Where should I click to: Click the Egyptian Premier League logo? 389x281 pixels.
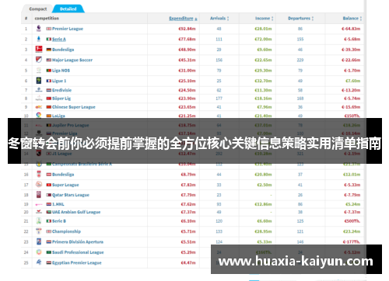click(x=39, y=262)
